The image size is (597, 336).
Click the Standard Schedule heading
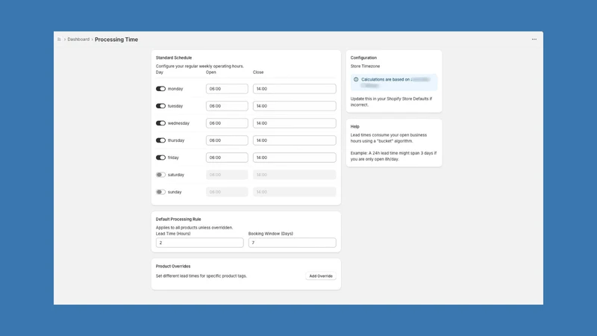coord(174,57)
